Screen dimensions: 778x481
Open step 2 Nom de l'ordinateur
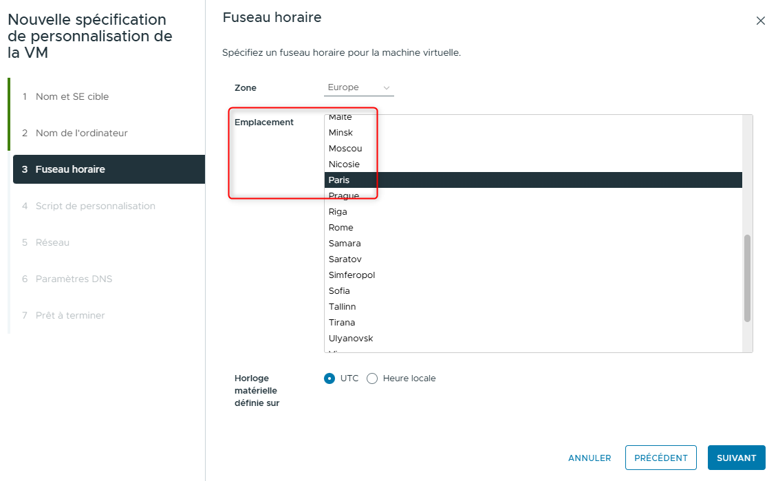[81, 133]
